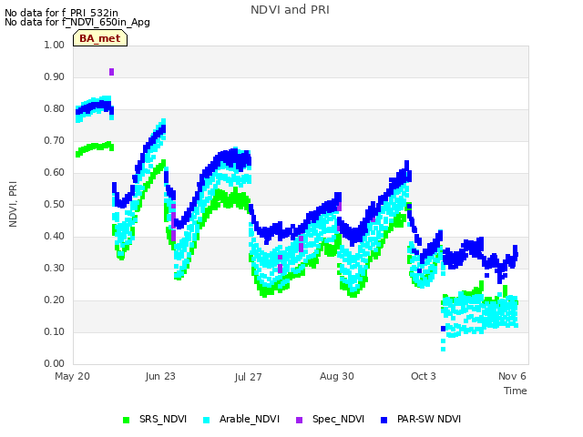Image resolution: width=583 pixels, height=437 pixels.
Task: Click the 1.00 y-axis tick label
Action: [55, 45]
